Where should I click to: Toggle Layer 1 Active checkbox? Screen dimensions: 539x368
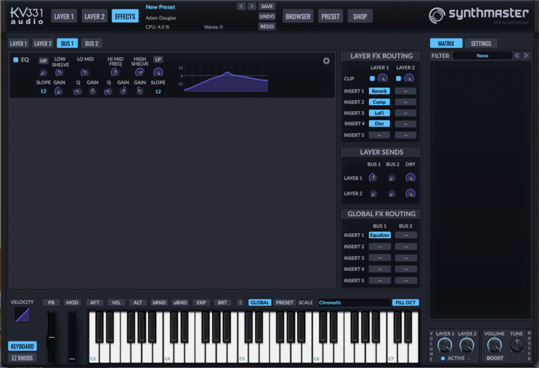443,359
